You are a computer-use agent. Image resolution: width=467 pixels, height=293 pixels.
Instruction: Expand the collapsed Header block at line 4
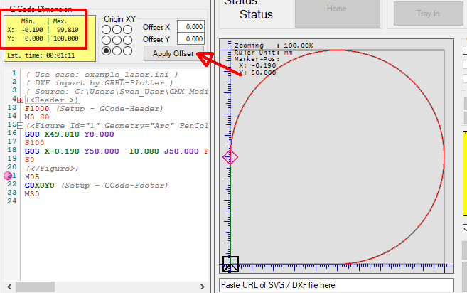pyautogui.click(x=19, y=100)
